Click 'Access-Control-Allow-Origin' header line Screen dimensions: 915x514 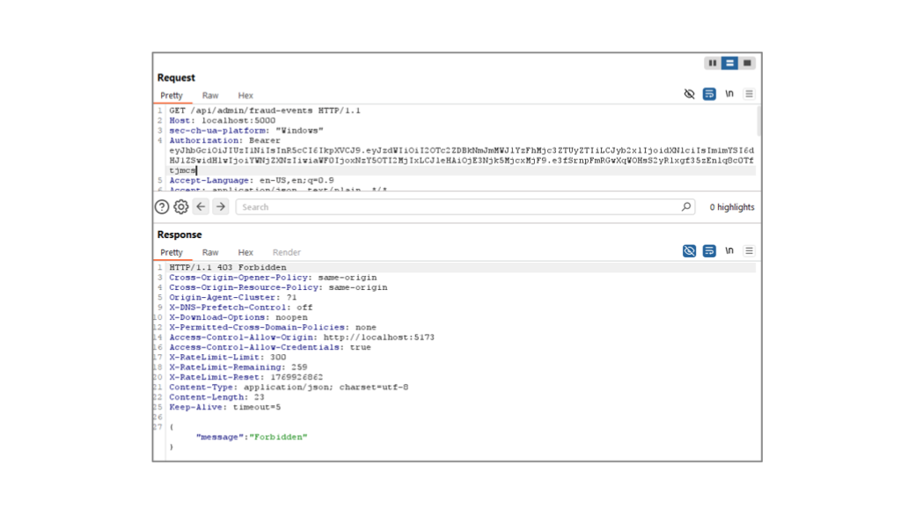point(302,337)
